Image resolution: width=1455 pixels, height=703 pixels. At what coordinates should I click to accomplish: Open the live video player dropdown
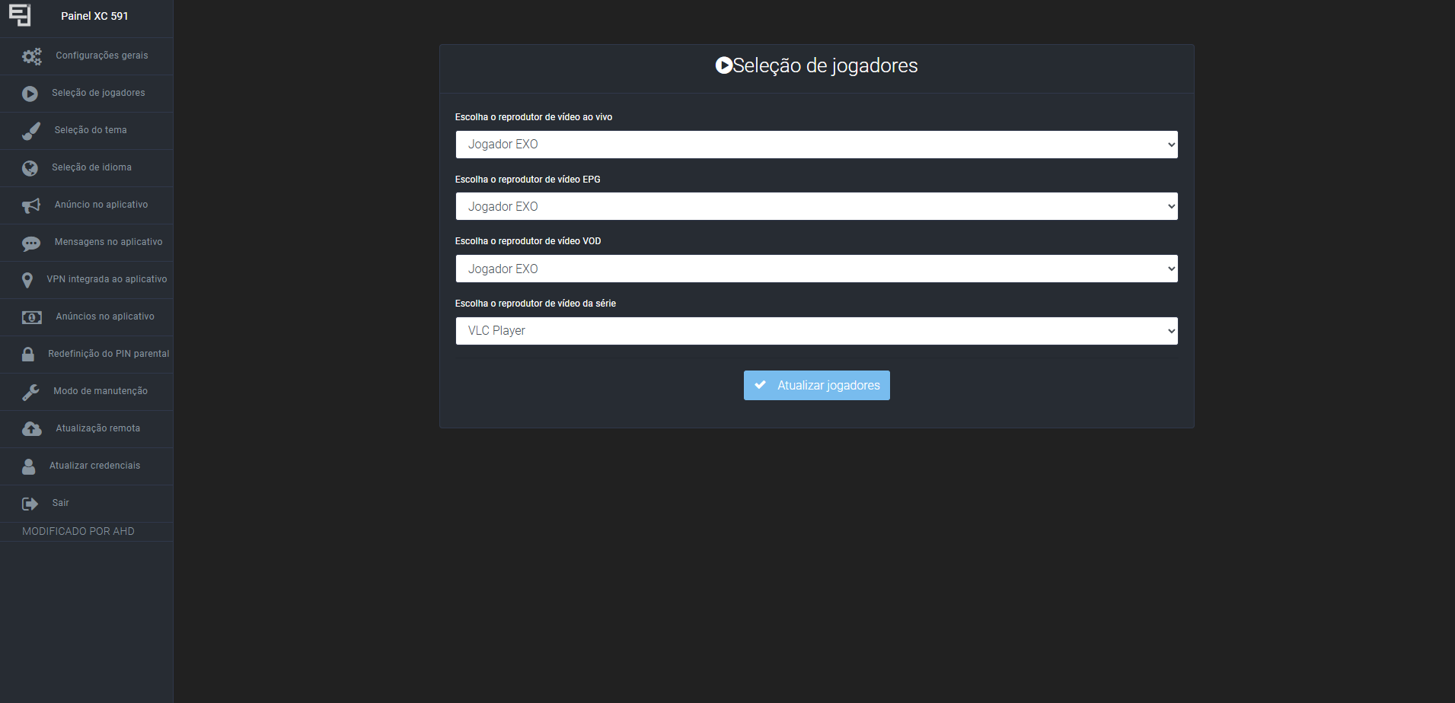(816, 145)
